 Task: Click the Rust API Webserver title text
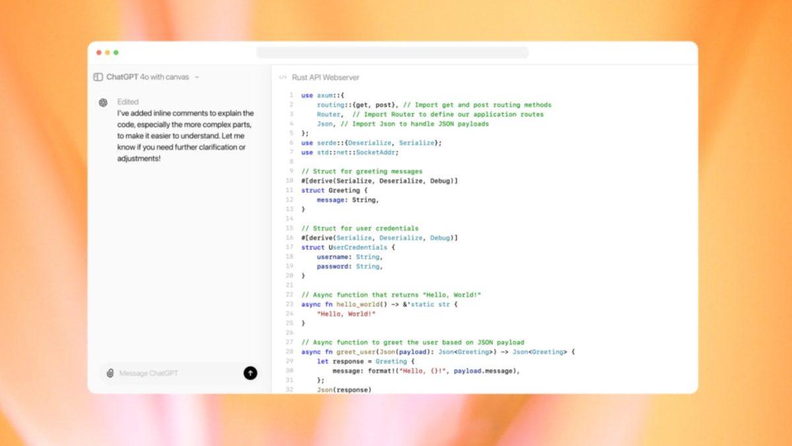click(x=325, y=77)
